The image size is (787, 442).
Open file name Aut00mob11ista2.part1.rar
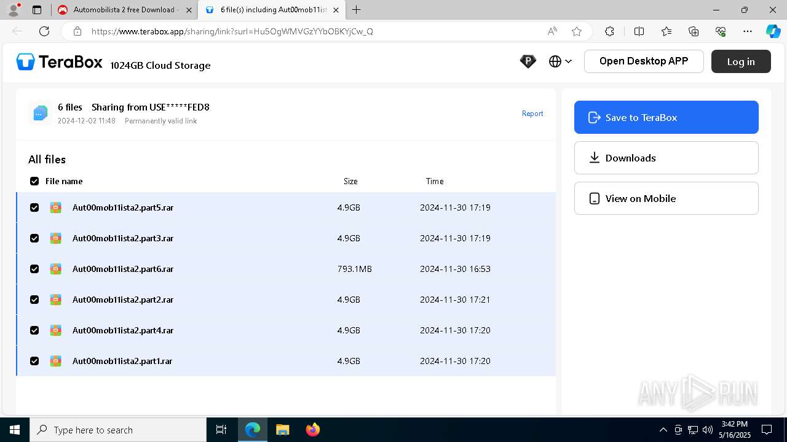tap(122, 361)
